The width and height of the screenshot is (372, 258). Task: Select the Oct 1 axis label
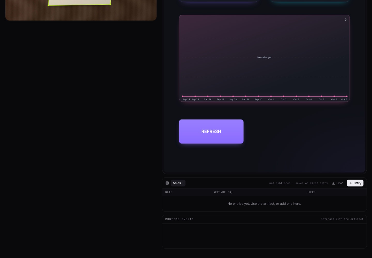pyautogui.click(x=271, y=100)
